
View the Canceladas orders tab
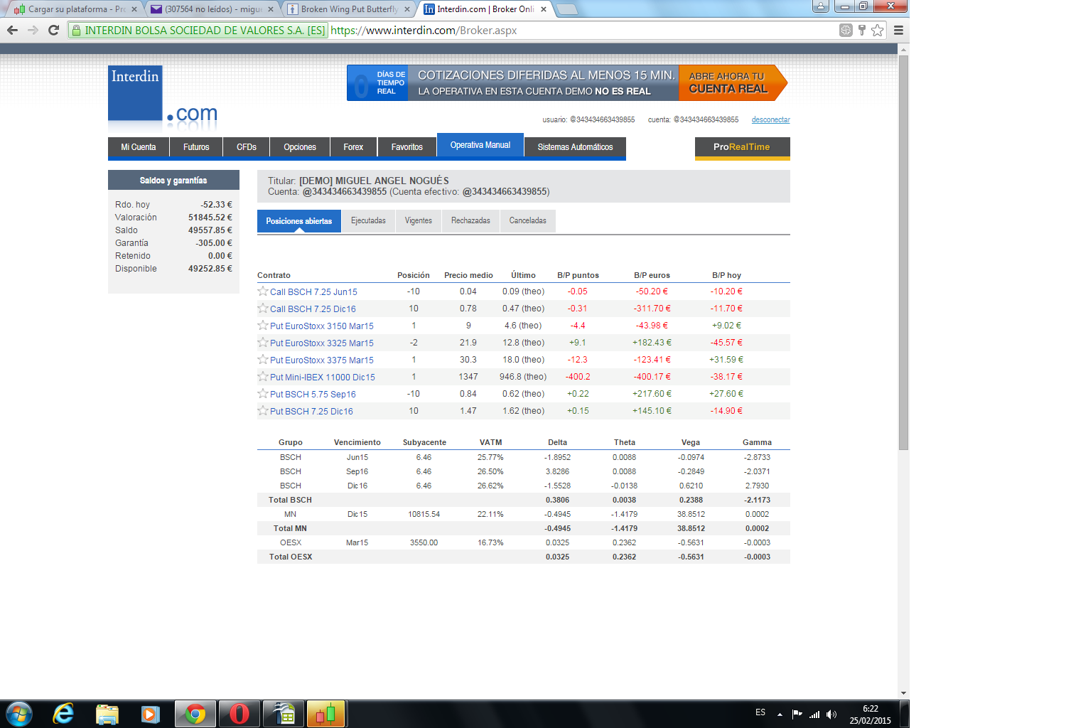click(528, 221)
